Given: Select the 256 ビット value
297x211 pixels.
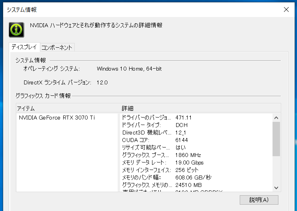Looking at the screenshot, I should pyautogui.click(x=187, y=170).
